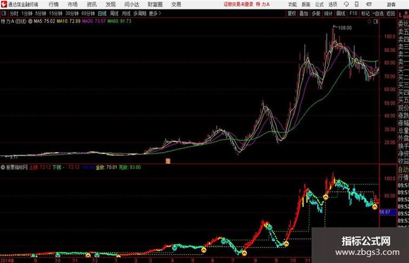
Task: Click the 标记 mark toolbar button
Action: point(365,13)
